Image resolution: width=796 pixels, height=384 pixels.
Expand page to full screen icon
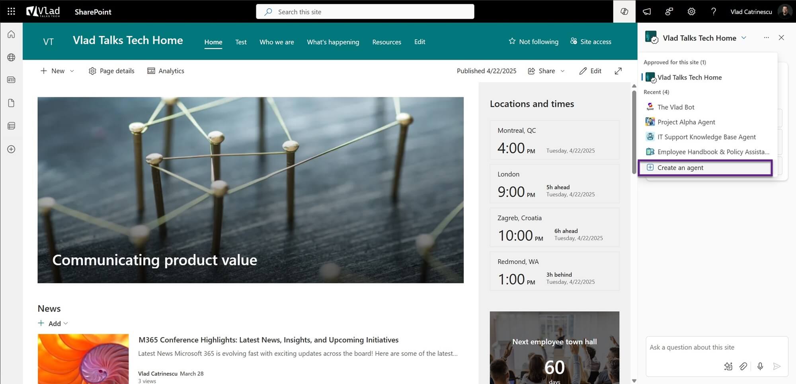pyautogui.click(x=618, y=71)
